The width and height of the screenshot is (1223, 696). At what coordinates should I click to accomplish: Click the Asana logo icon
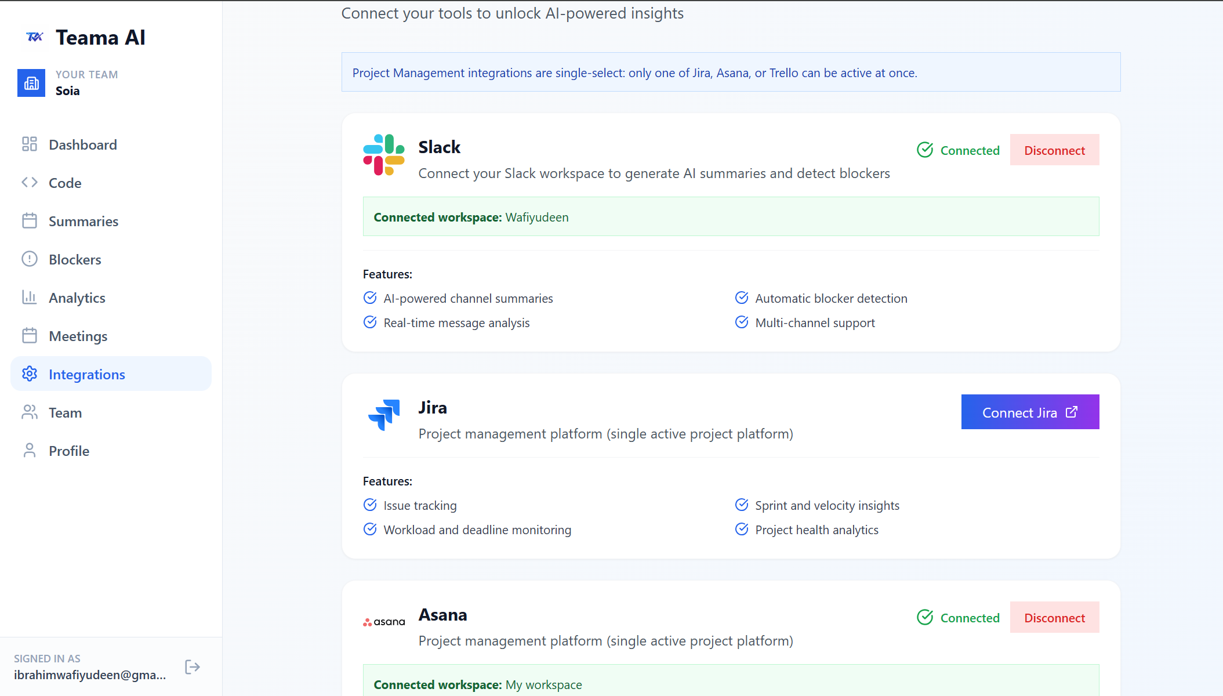coord(383,622)
